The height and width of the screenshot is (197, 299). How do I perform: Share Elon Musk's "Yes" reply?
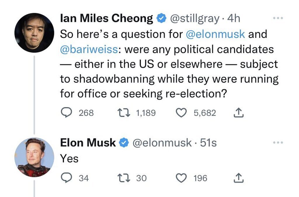[x=238, y=178]
